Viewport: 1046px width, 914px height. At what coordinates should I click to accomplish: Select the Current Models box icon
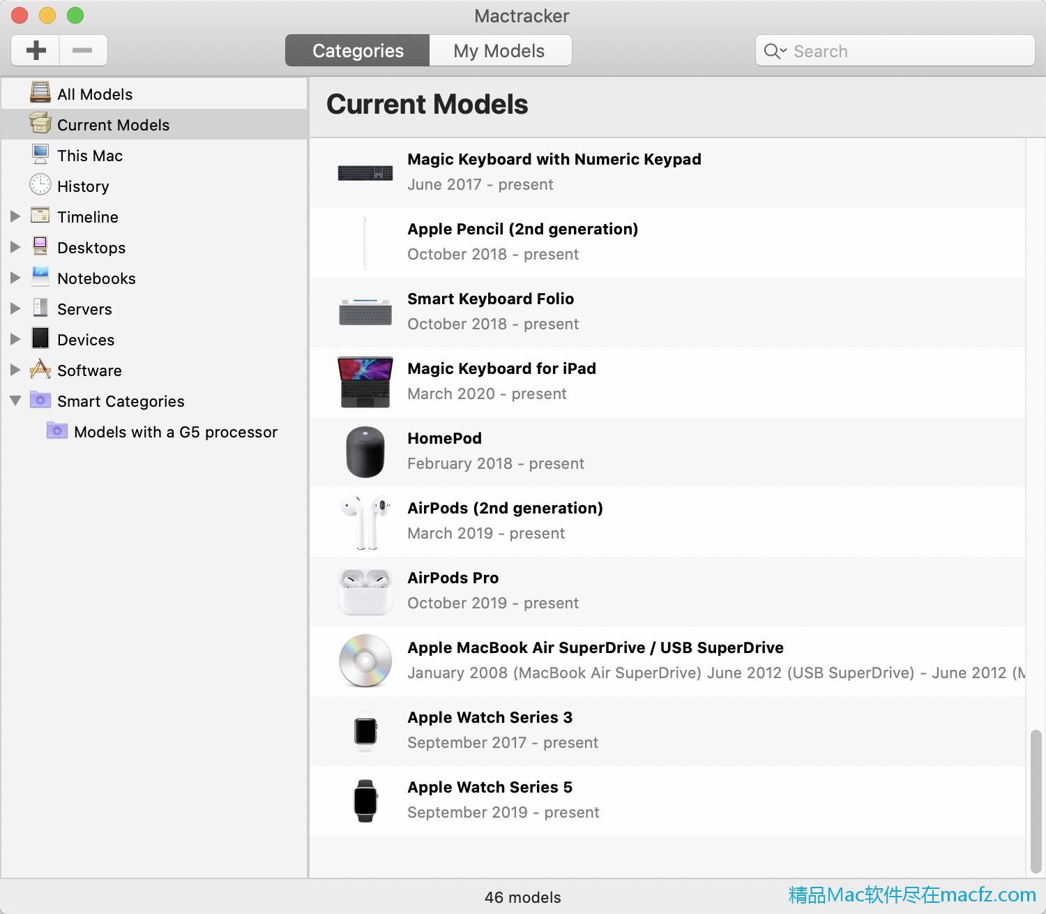coord(40,123)
